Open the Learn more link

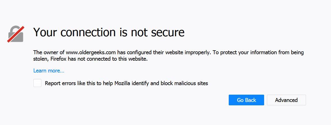click(x=49, y=71)
